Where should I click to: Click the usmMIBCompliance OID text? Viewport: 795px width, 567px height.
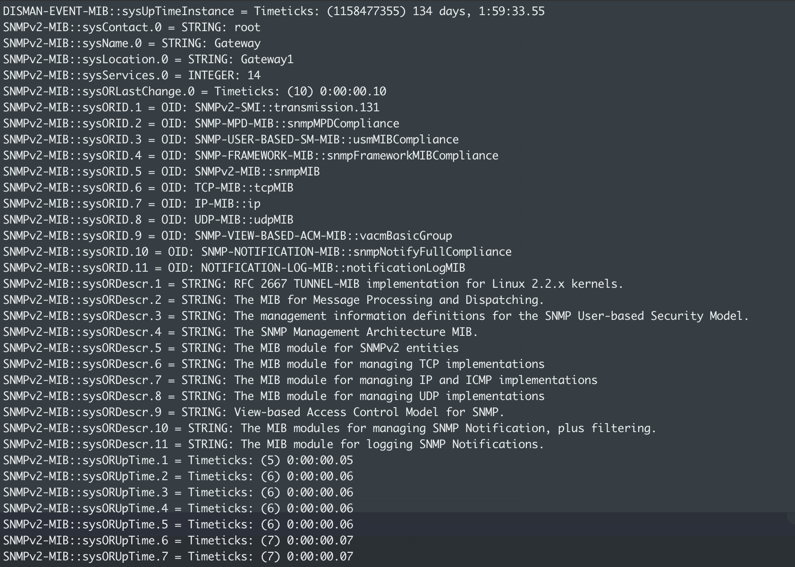tap(327, 140)
